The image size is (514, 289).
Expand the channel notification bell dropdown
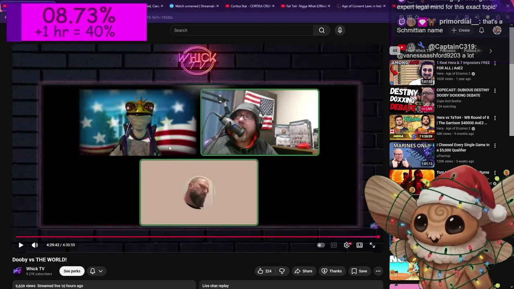96,271
